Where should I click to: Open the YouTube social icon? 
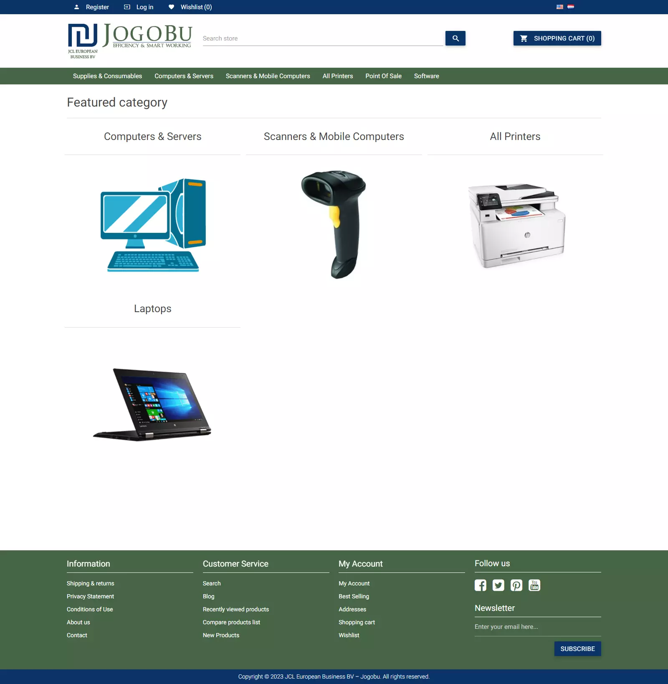pyautogui.click(x=534, y=585)
